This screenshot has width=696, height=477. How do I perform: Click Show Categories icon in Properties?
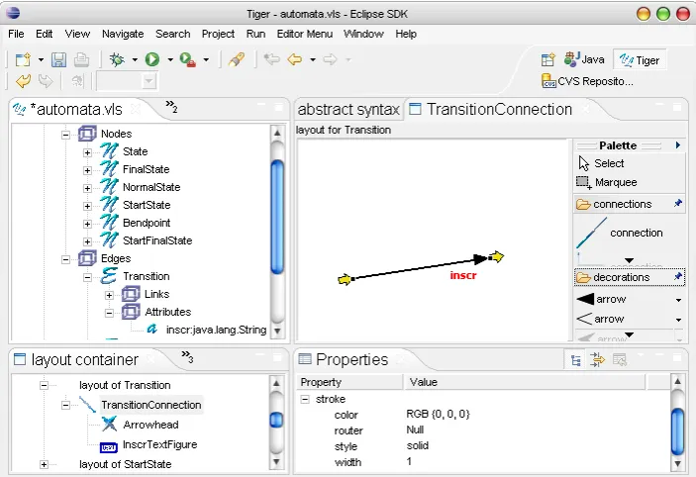[575, 360]
